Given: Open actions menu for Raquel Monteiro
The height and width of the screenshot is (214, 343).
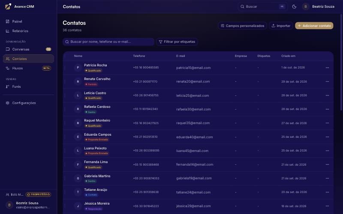Looking at the screenshot, I should [327, 123].
